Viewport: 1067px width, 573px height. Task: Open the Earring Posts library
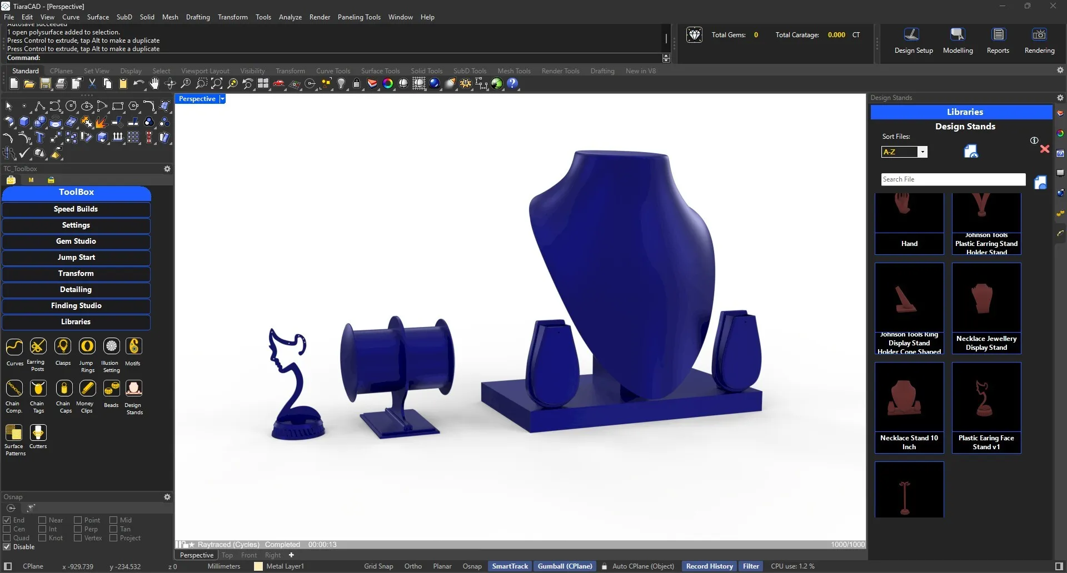(38, 346)
